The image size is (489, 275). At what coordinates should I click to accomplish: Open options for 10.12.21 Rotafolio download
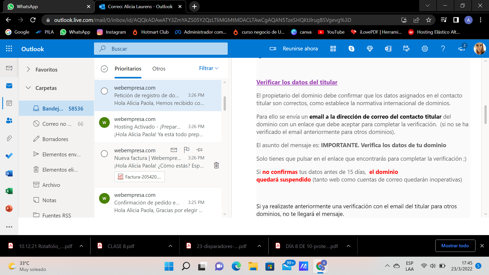tap(81, 246)
